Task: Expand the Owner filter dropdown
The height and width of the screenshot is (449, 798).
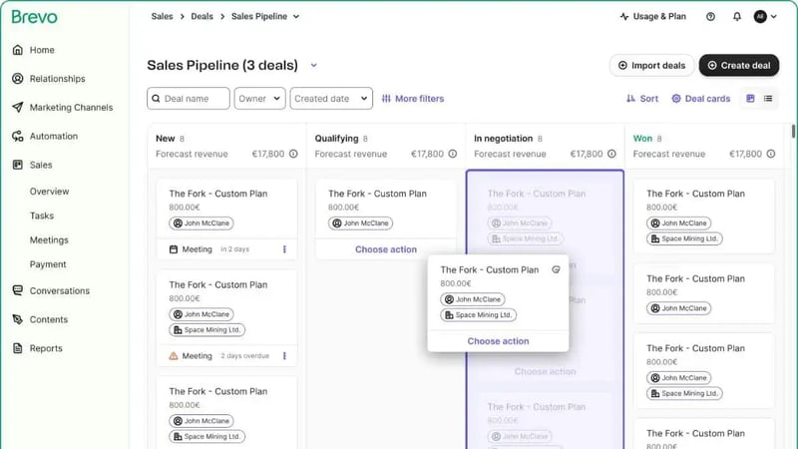Action: [x=259, y=99]
